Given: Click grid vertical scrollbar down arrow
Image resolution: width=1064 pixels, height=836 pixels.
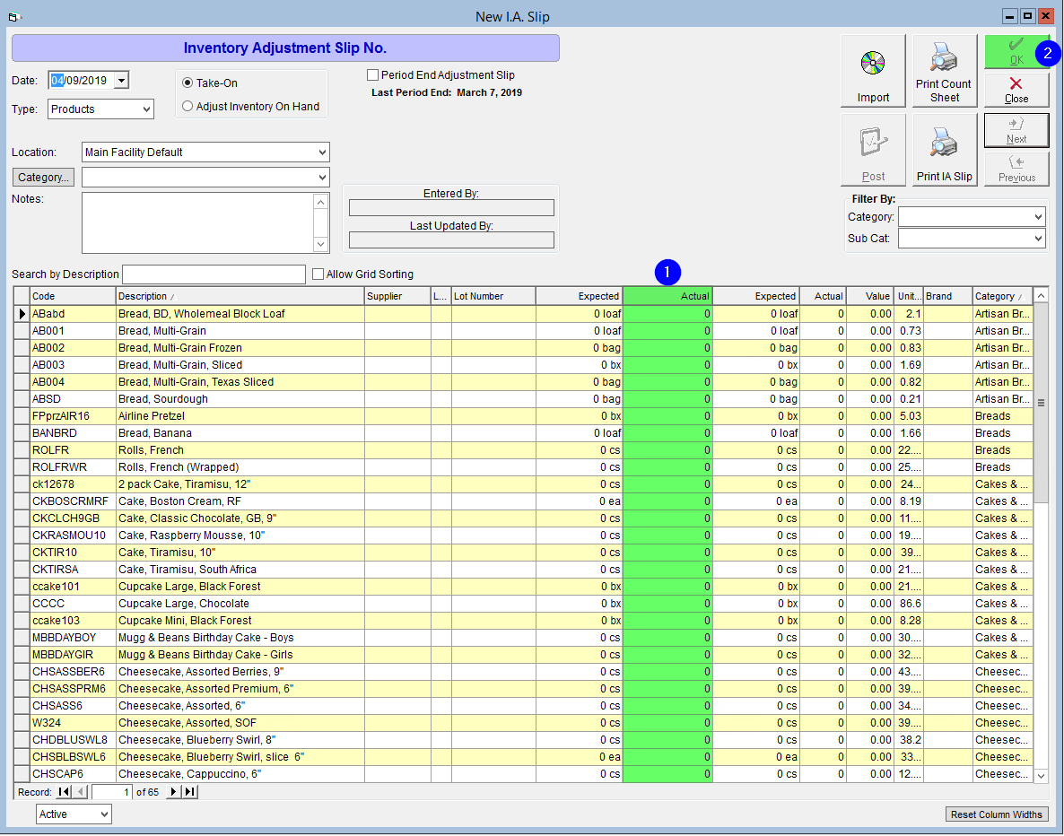Looking at the screenshot, I should point(1041,775).
